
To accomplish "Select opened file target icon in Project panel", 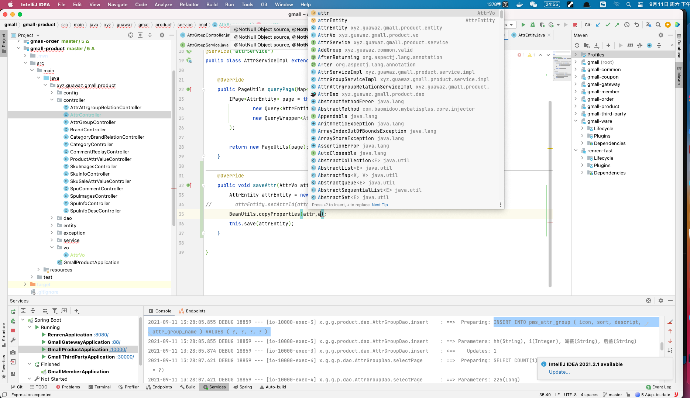I will tap(131, 35).
